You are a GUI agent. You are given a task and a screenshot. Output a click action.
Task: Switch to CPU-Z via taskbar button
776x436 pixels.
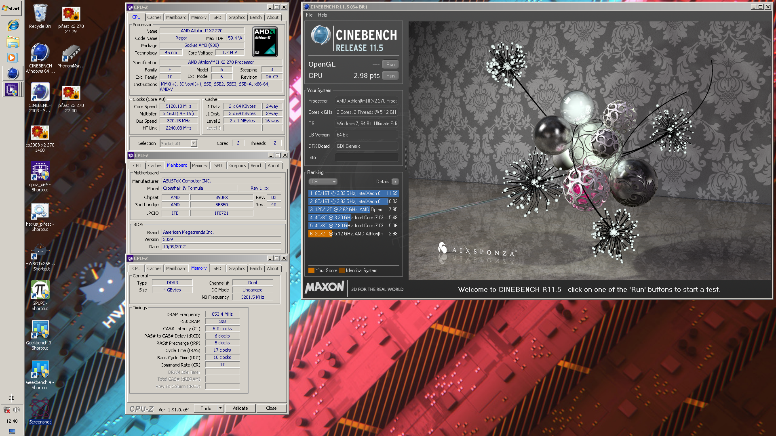[13, 90]
